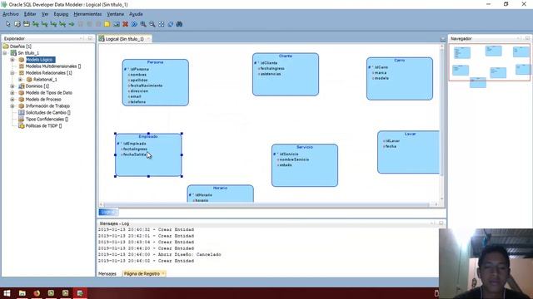Screen dimensions: 533x299
Task: Expand the Modelo de Proceso node
Action: click(12, 100)
